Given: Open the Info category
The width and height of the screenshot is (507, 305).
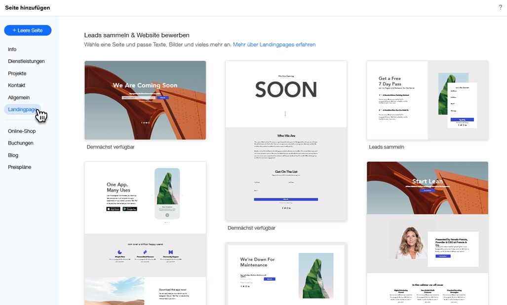Looking at the screenshot, I should pyautogui.click(x=12, y=49).
